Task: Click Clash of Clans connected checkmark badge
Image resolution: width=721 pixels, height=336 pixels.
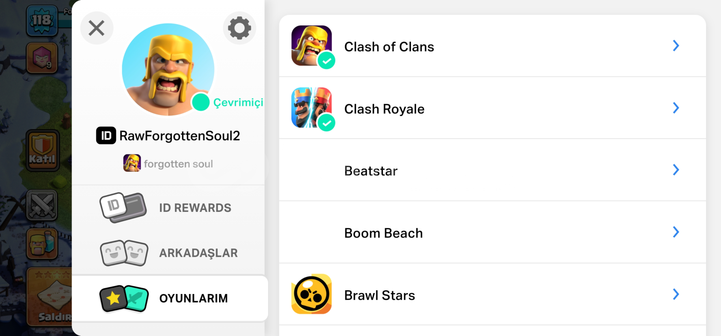Action: tap(327, 61)
